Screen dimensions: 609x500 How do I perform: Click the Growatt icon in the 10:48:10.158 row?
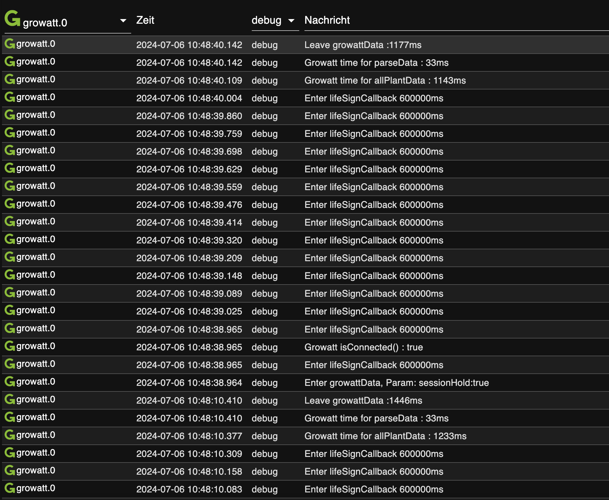pos(10,470)
